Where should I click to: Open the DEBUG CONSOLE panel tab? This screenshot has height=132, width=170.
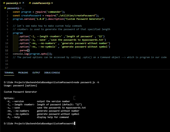pos(52,73)
